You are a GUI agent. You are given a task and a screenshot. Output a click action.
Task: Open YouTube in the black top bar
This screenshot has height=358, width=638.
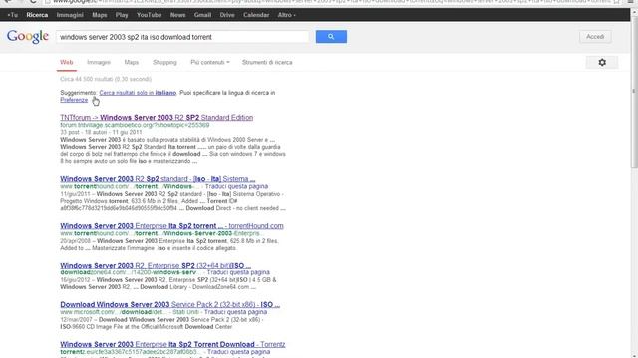click(x=149, y=15)
